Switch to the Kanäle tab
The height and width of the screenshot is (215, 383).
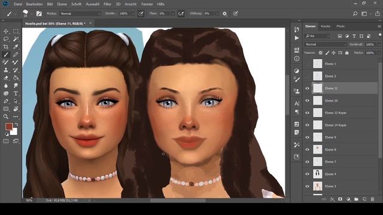click(x=326, y=26)
